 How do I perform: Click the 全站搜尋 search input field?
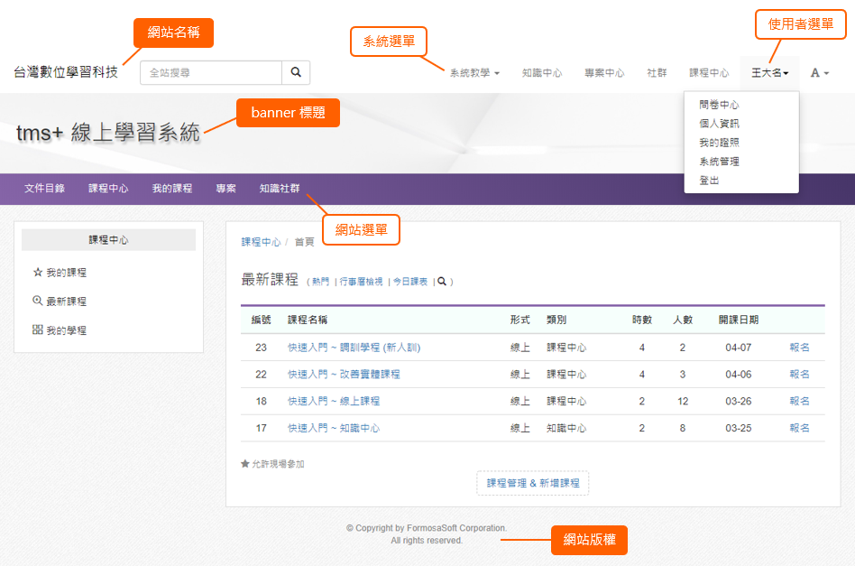tap(211, 73)
